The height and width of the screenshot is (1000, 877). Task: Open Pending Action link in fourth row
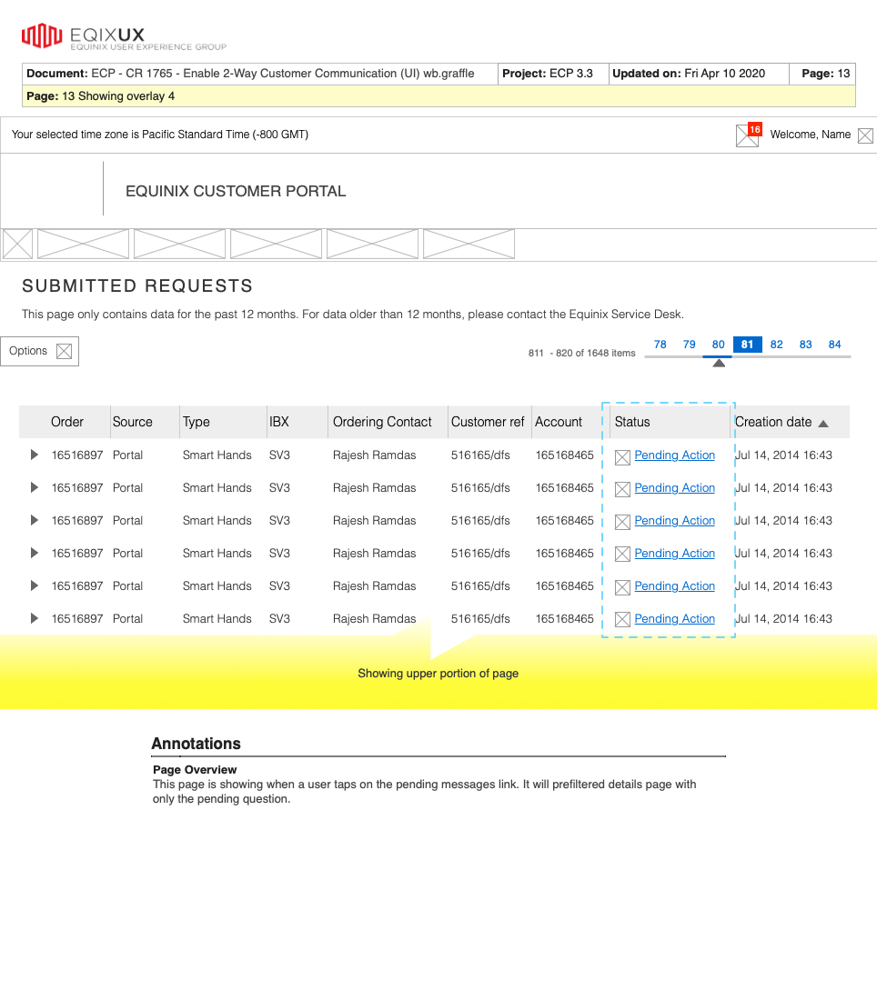coord(675,553)
